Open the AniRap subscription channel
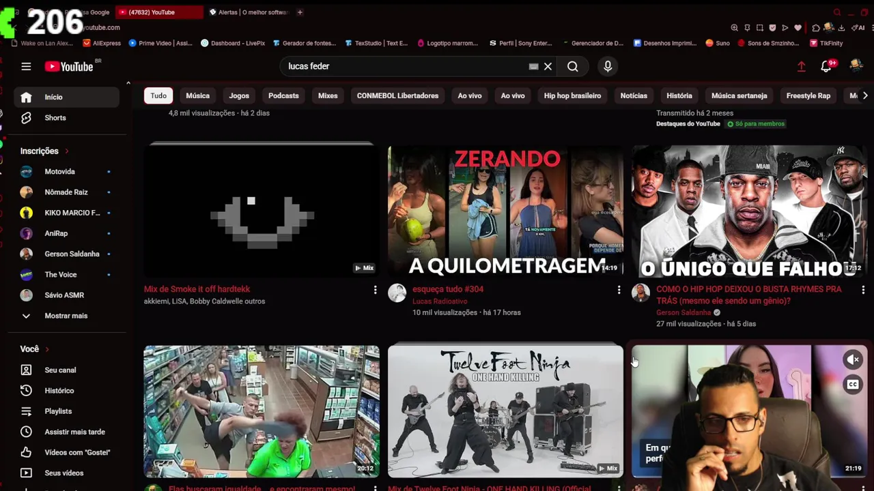874x491 pixels. [x=68, y=233]
